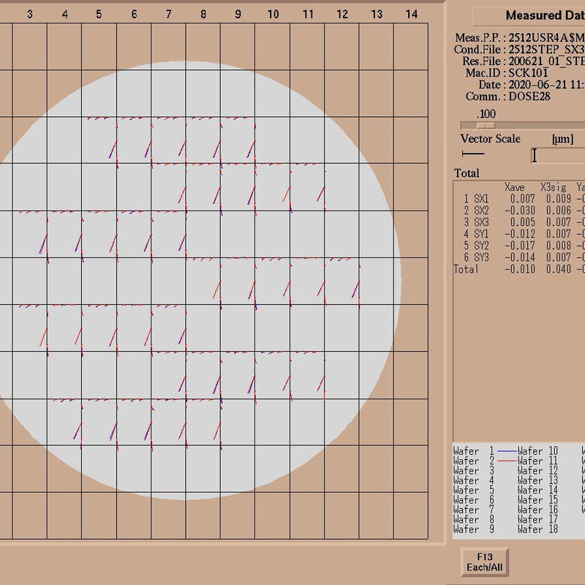585x585 pixels.
Task: Select column header 7 on the wafer map
Action: point(169,14)
